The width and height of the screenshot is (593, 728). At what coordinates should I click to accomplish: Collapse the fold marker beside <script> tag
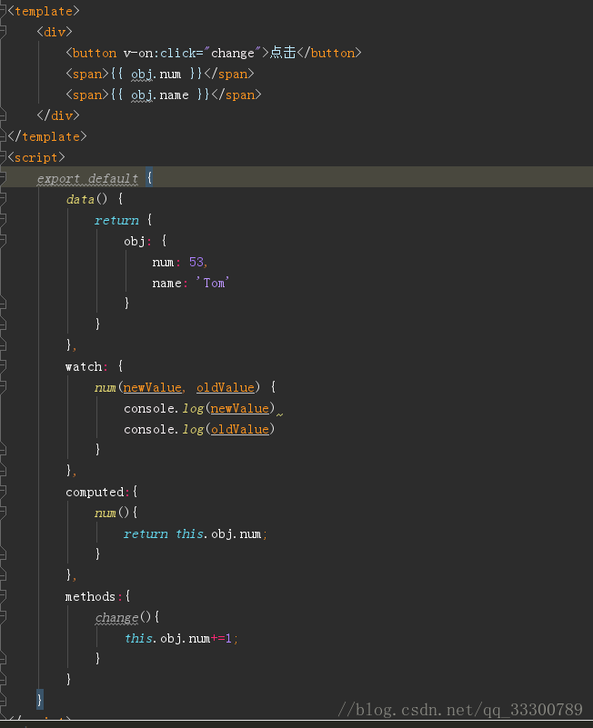tap(3, 156)
